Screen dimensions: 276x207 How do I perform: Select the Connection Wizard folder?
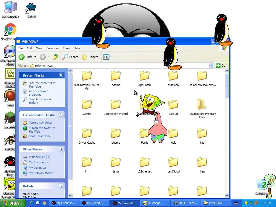tap(116, 108)
